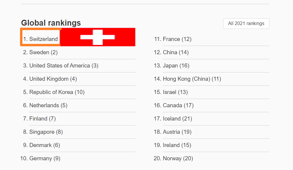
Task: Select Japan ranked thirteenth
Action: (x=176, y=66)
